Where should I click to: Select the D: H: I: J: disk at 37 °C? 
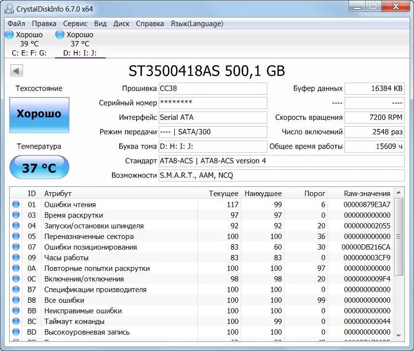pos(80,43)
